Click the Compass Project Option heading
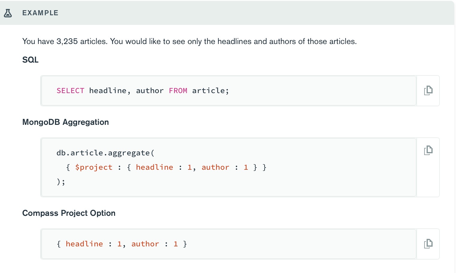The image size is (456, 273). (69, 213)
